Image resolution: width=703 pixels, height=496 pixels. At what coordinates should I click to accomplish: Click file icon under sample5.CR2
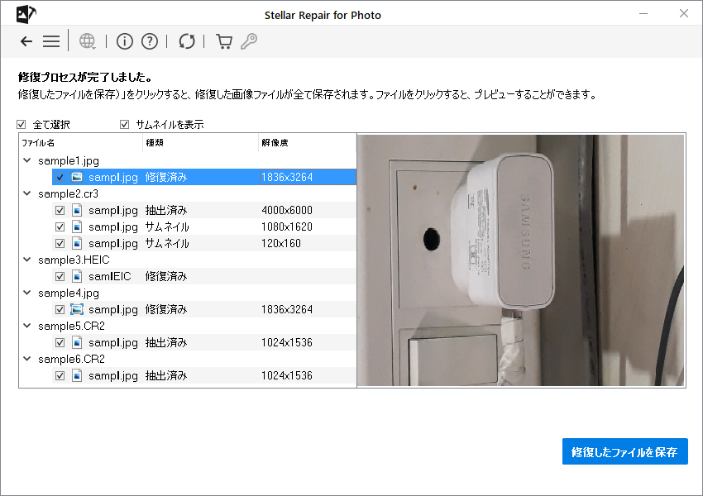77,342
